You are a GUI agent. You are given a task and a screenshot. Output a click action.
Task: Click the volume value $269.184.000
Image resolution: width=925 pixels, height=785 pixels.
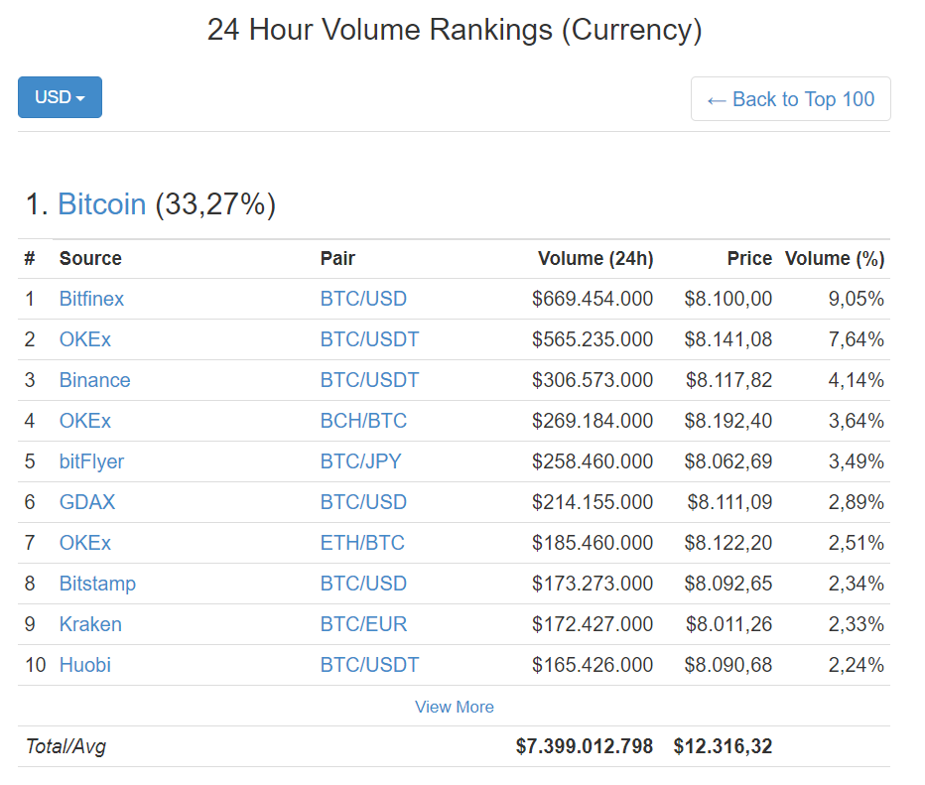pyautogui.click(x=593, y=421)
